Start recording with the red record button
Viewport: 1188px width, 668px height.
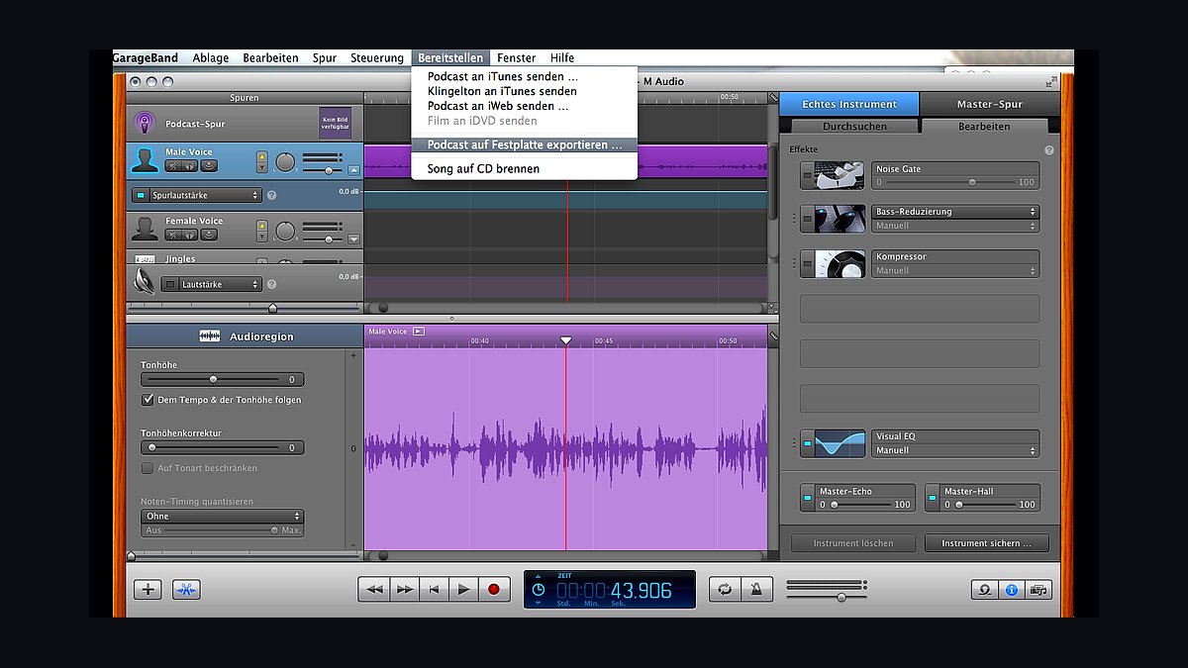(x=493, y=589)
